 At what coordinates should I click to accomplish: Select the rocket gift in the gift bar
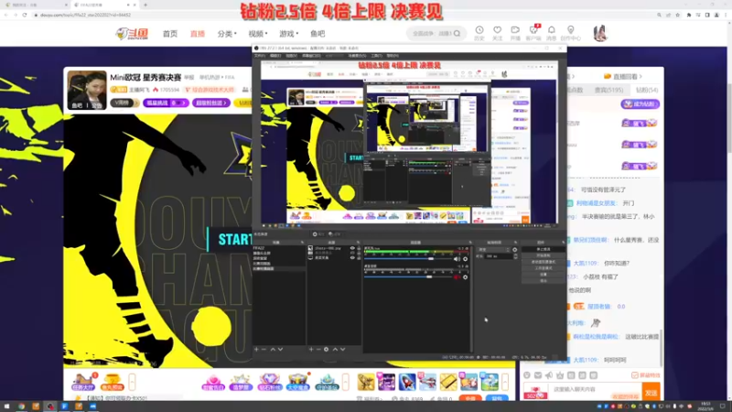click(x=407, y=382)
